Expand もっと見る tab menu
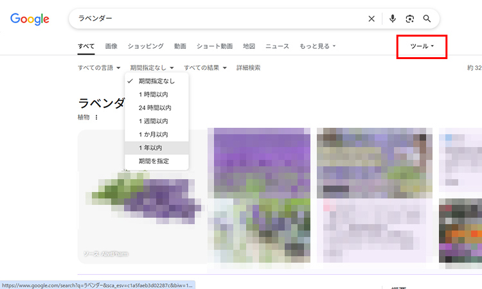The height and width of the screenshot is (289, 482). pos(318,46)
